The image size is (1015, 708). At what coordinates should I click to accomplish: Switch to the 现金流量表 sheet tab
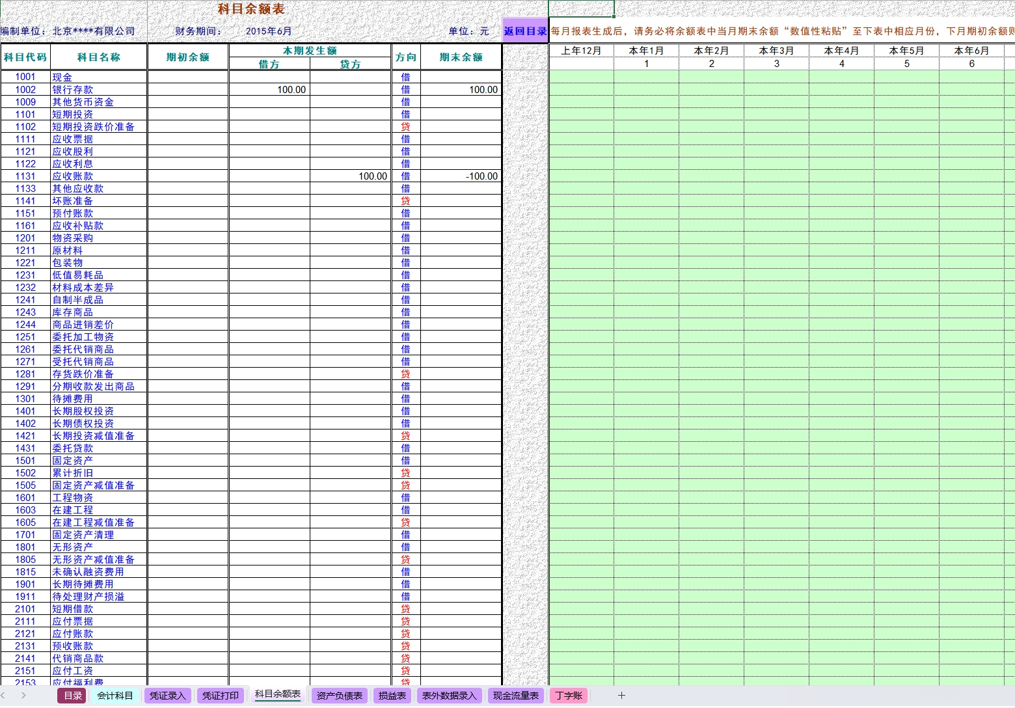pos(516,696)
